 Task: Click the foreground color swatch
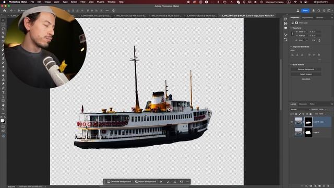2,121
